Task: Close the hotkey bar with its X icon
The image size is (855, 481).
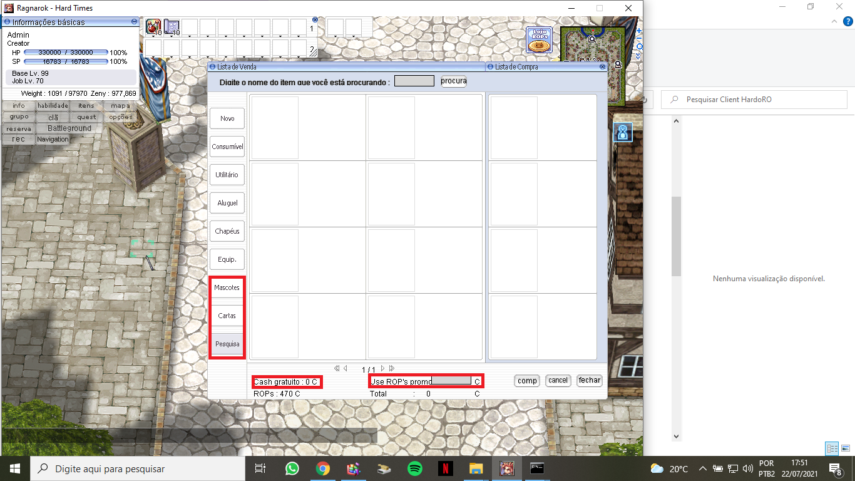Action: coord(315,20)
